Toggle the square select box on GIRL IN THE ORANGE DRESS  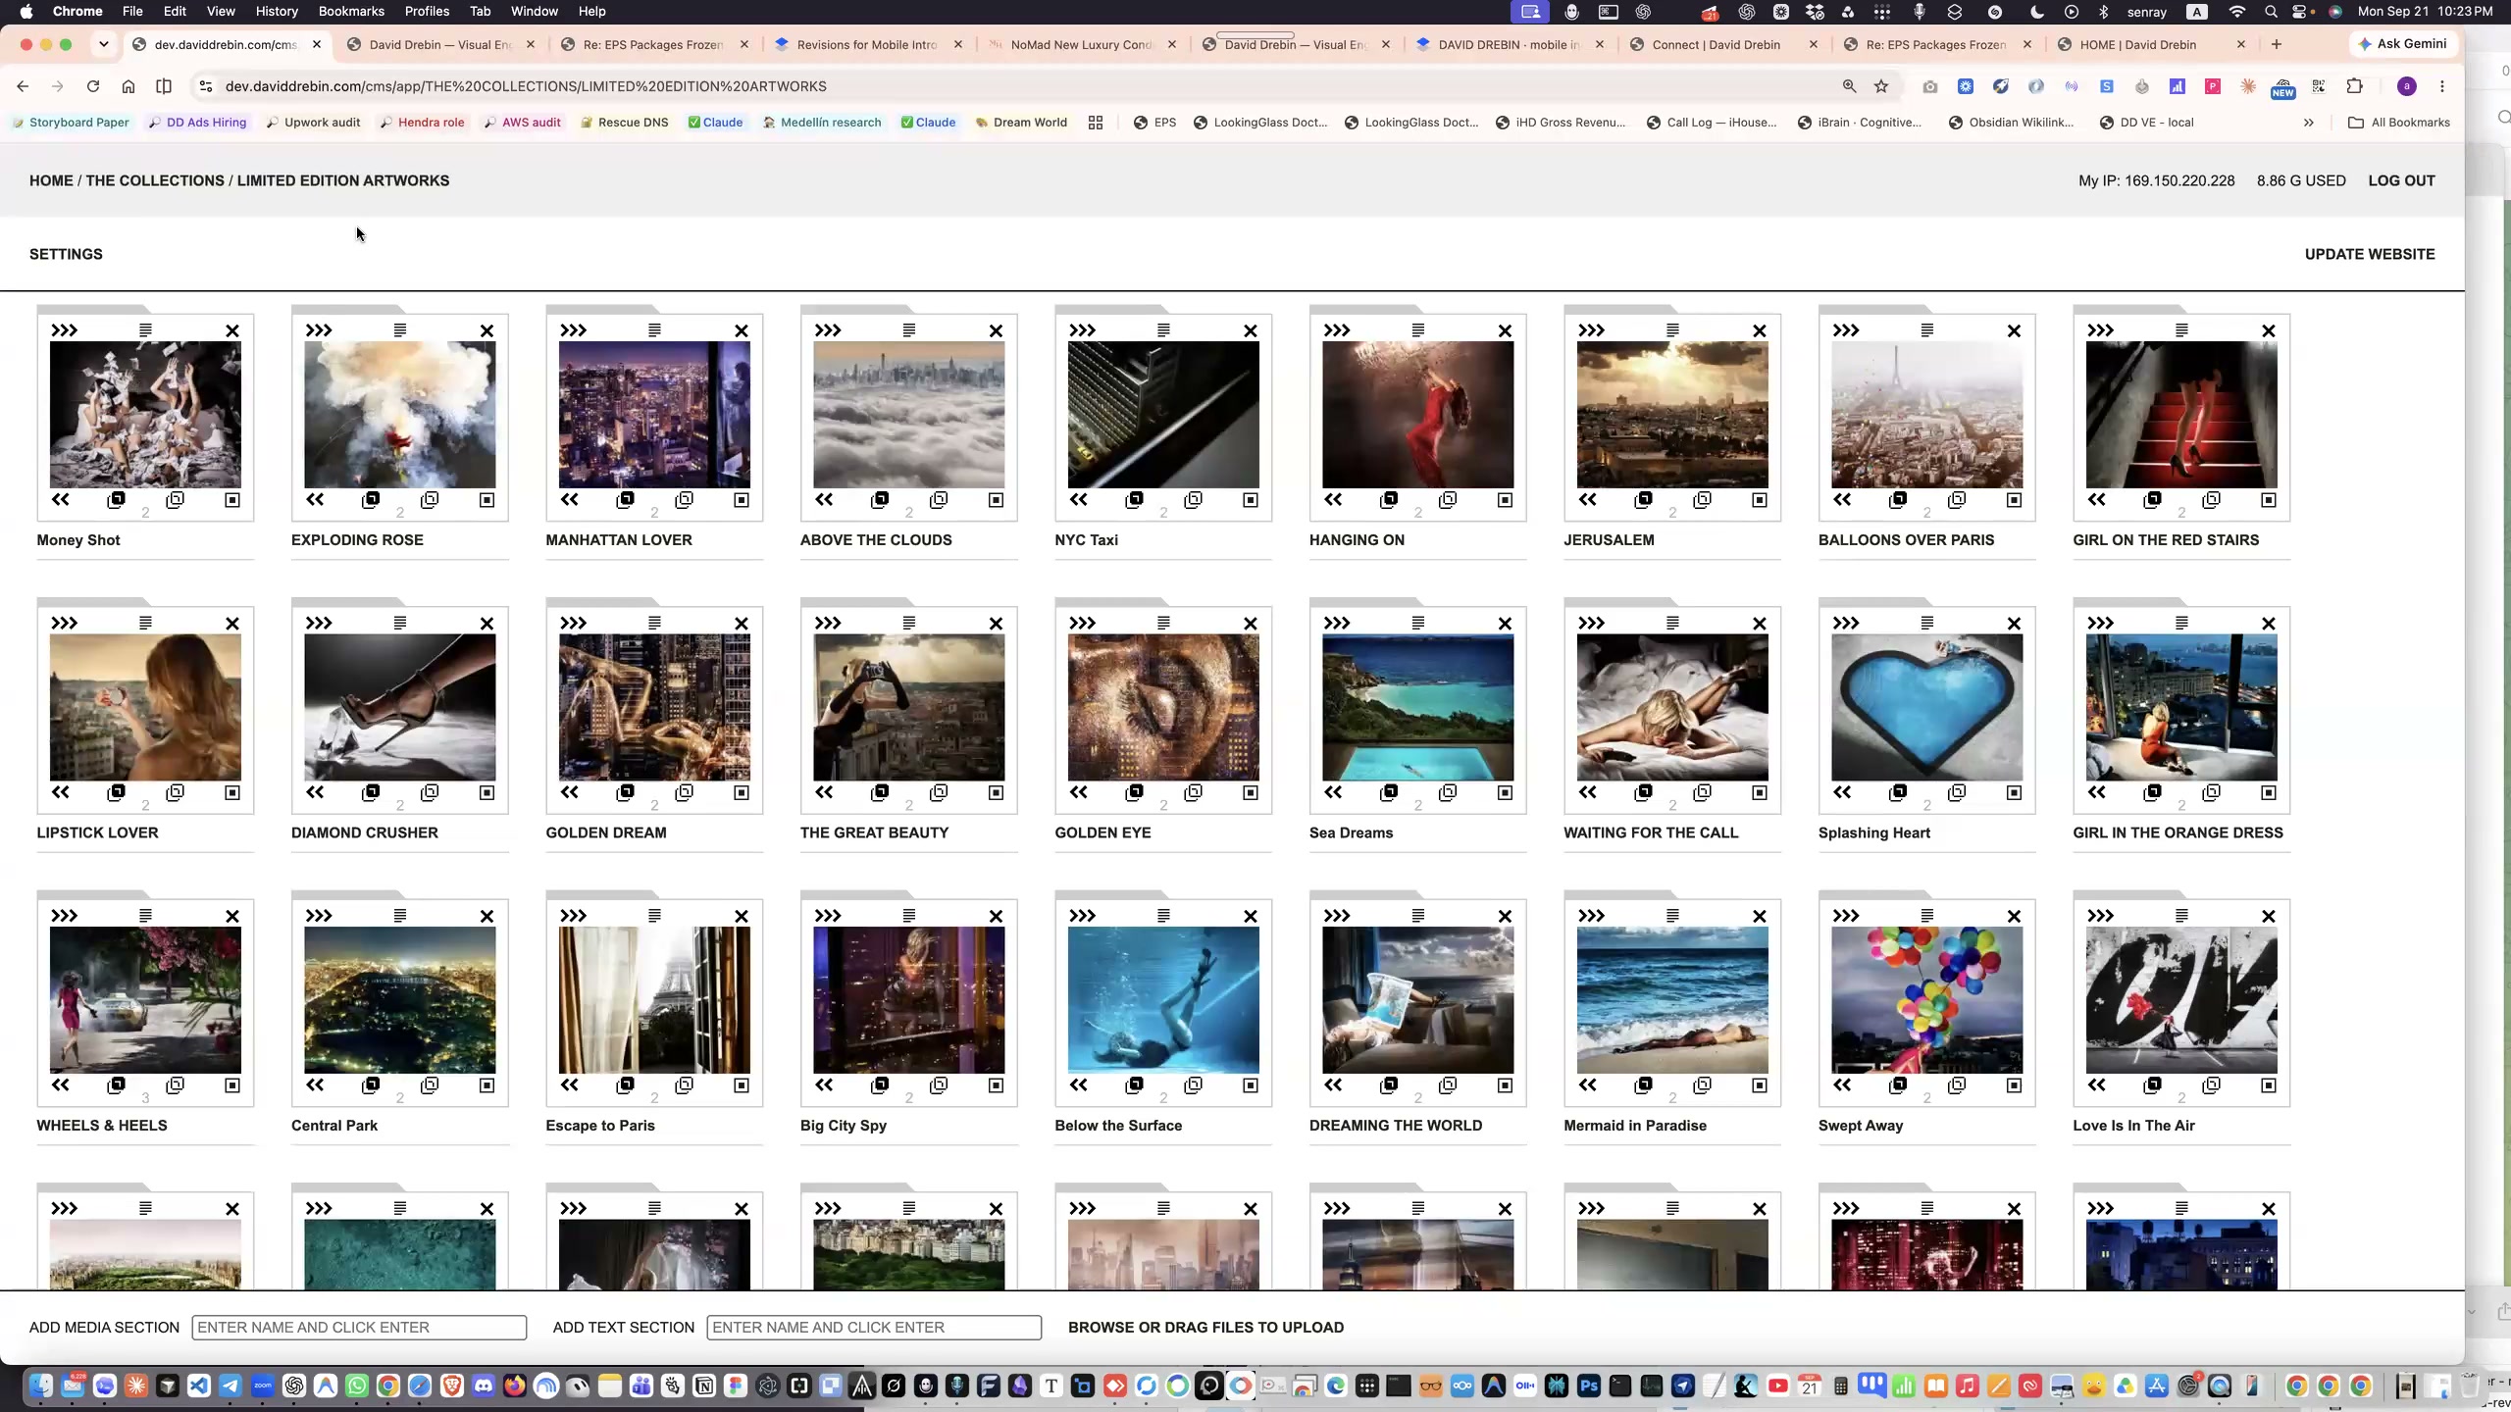(x=2269, y=792)
